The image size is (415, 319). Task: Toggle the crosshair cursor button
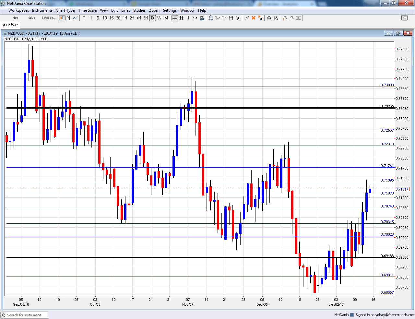click(x=175, y=18)
